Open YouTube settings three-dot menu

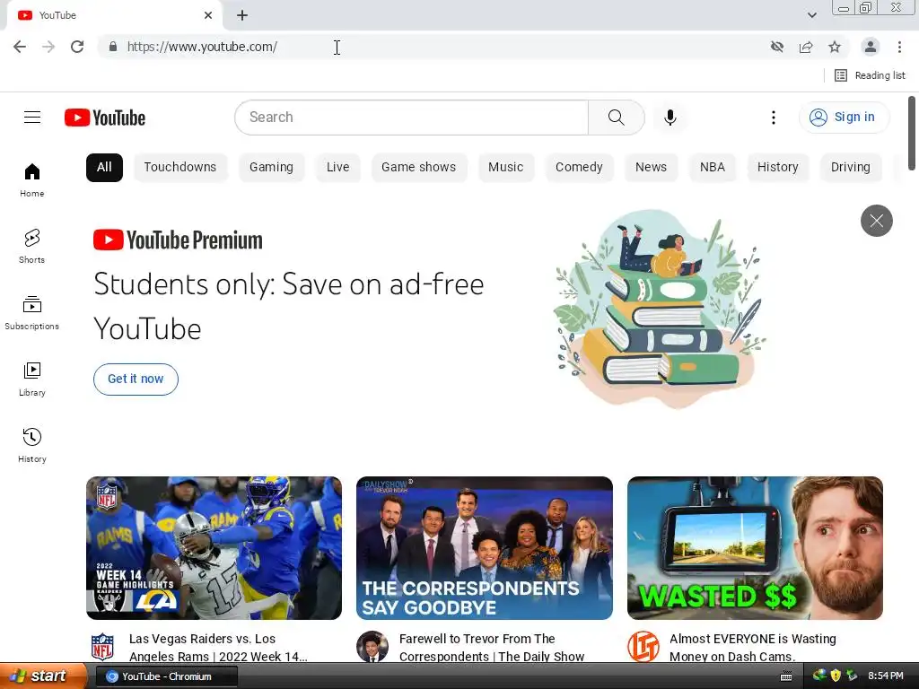[x=773, y=118]
